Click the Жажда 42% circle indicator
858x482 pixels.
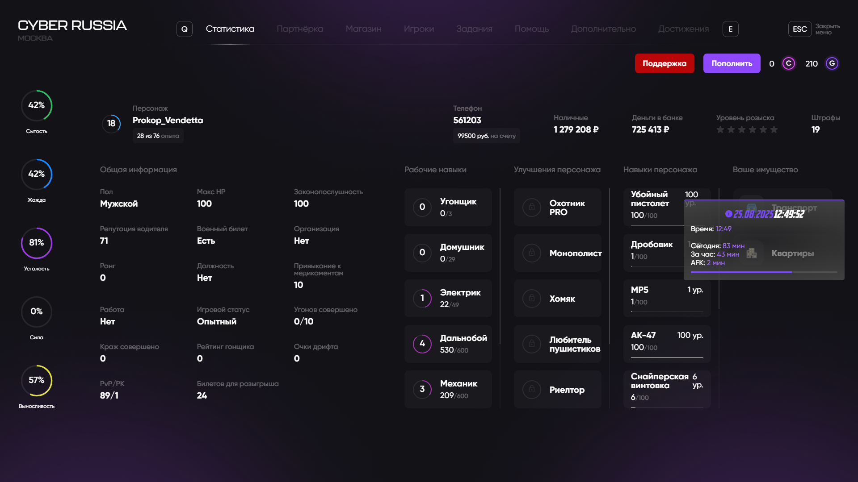tap(37, 175)
